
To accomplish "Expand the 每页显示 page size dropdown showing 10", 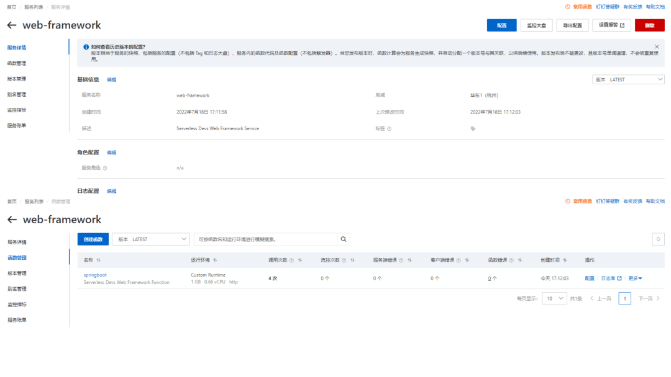I will tap(554, 298).
